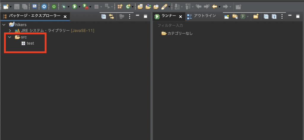Open Runner view menu (three dots)
304x140 pixels.
[x=282, y=17]
